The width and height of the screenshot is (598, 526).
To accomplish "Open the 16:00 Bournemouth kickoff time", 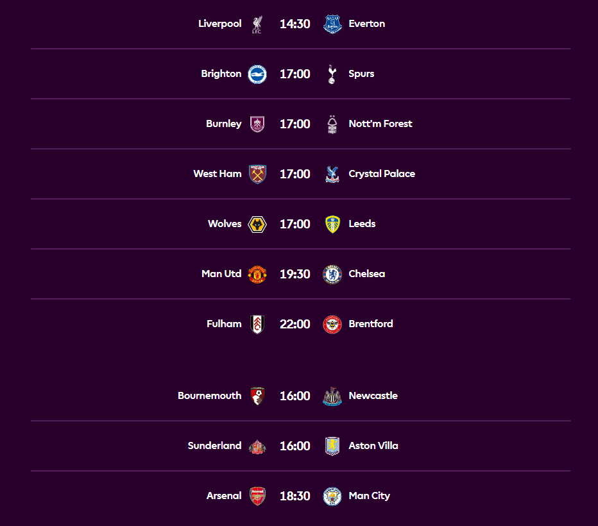I will 295,396.
